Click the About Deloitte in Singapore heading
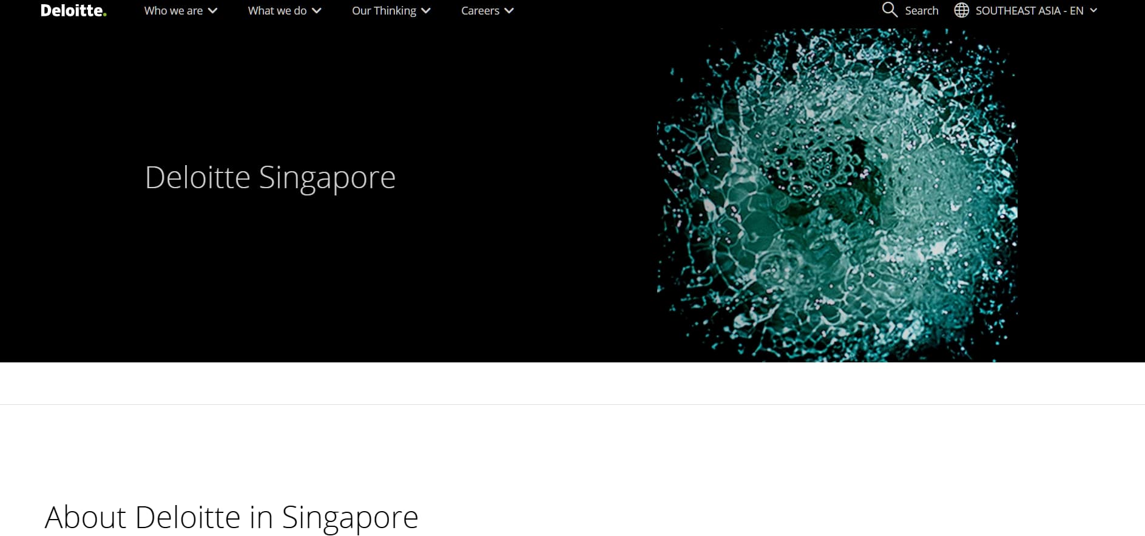This screenshot has width=1145, height=536. (x=231, y=518)
